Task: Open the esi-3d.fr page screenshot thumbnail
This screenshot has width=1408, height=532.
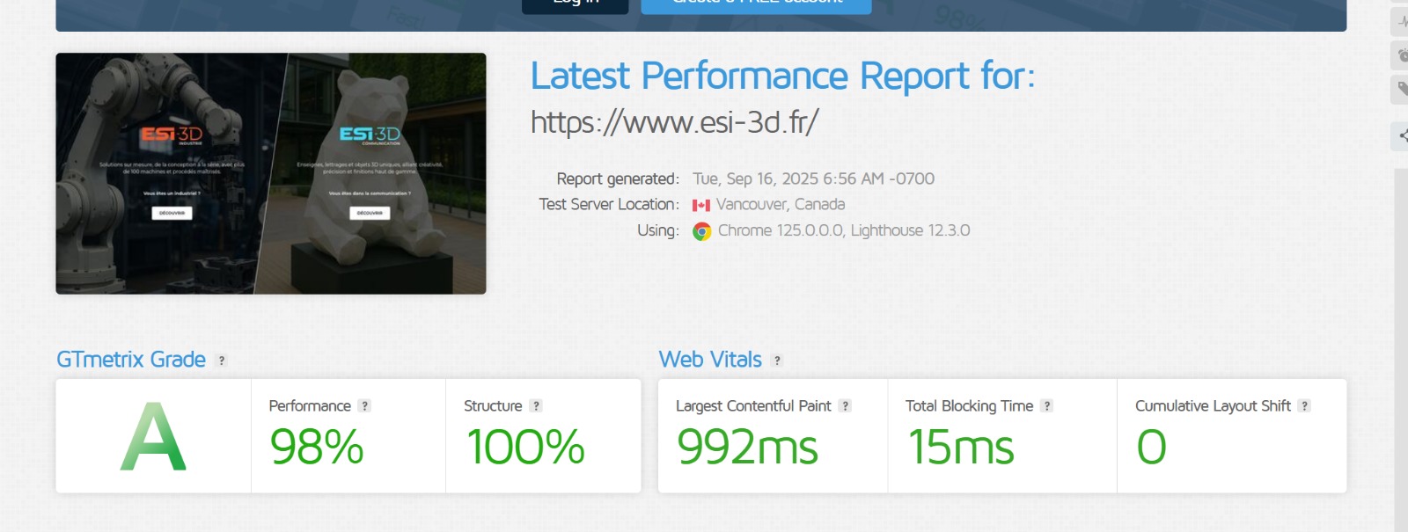Action: coord(271,173)
